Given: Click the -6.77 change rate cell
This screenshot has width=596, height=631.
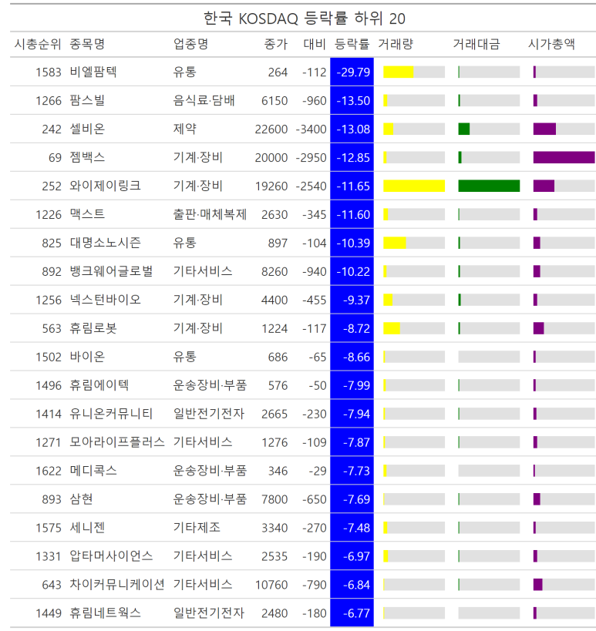Looking at the screenshot, I should click(x=352, y=613).
